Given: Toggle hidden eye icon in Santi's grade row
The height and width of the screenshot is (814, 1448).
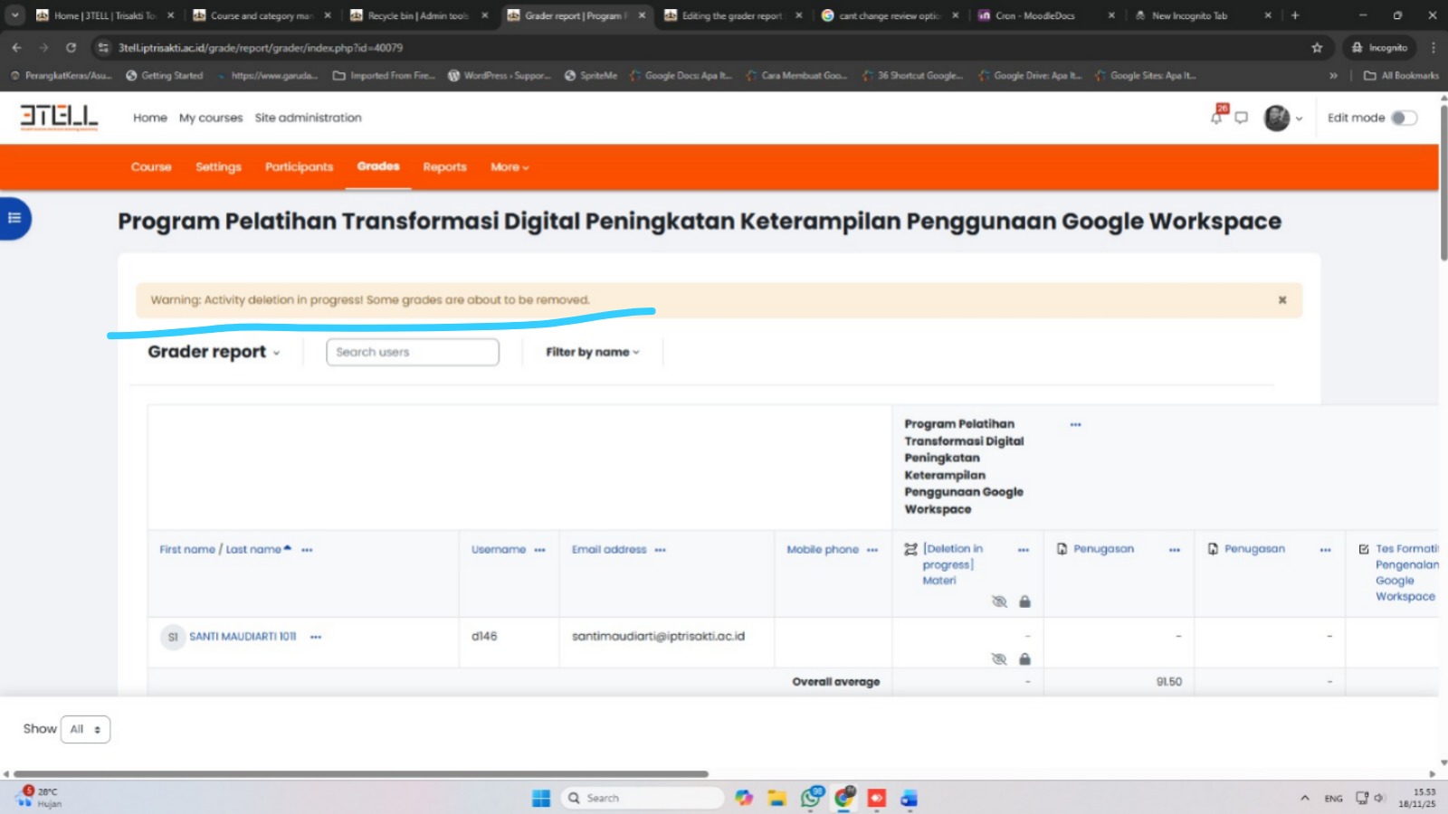Looking at the screenshot, I should [x=999, y=659].
